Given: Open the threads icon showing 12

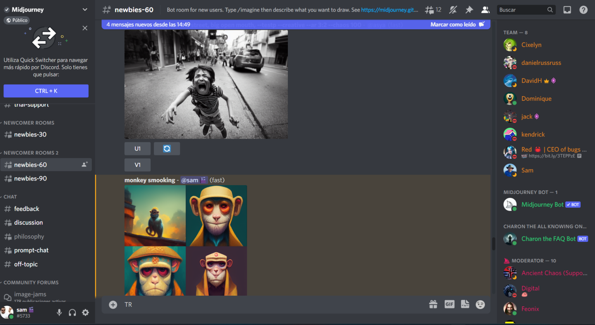Looking at the screenshot, I should pyautogui.click(x=433, y=10).
